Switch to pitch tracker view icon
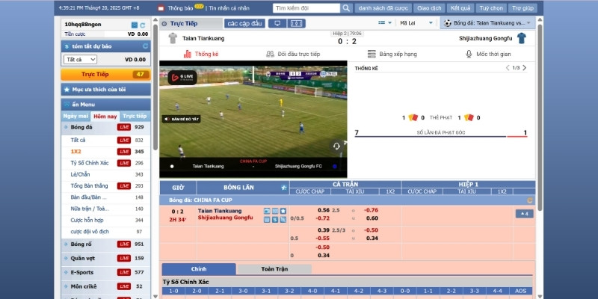This screenshot has width=598, height=299. (x=296, y=24)
